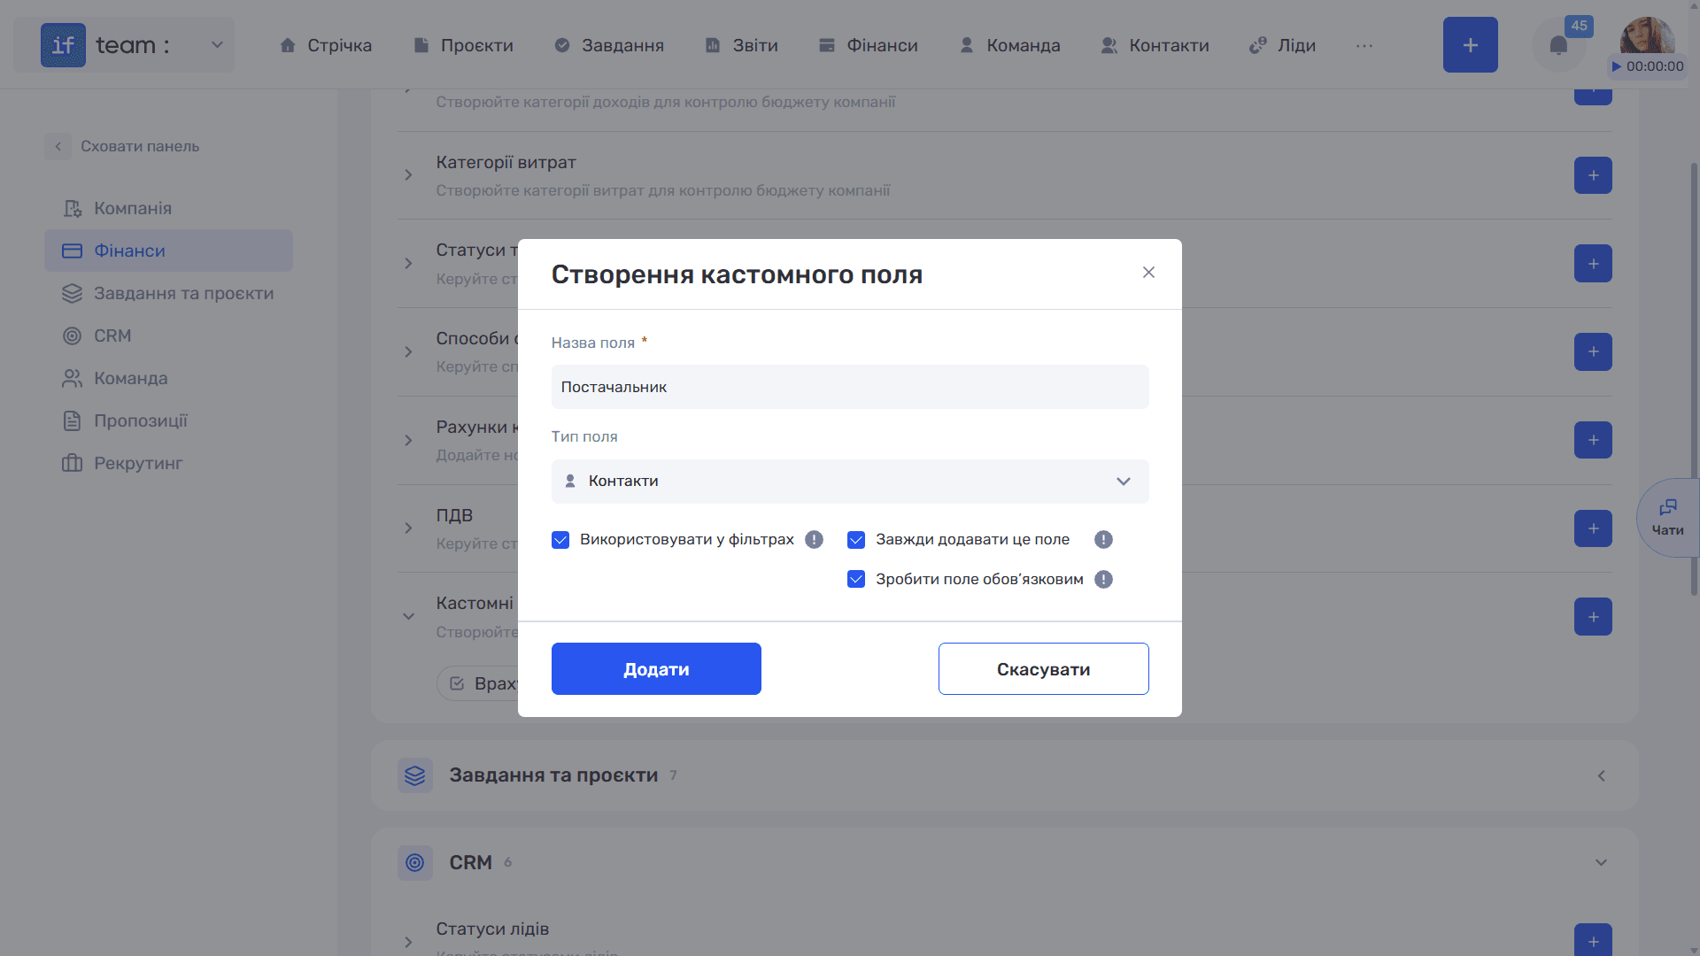Image resolution: width=1700 pixels, height=956 pixels.
Task: Click info icon beside Зробити поле обов'язковим
Action: point(1103,580)
